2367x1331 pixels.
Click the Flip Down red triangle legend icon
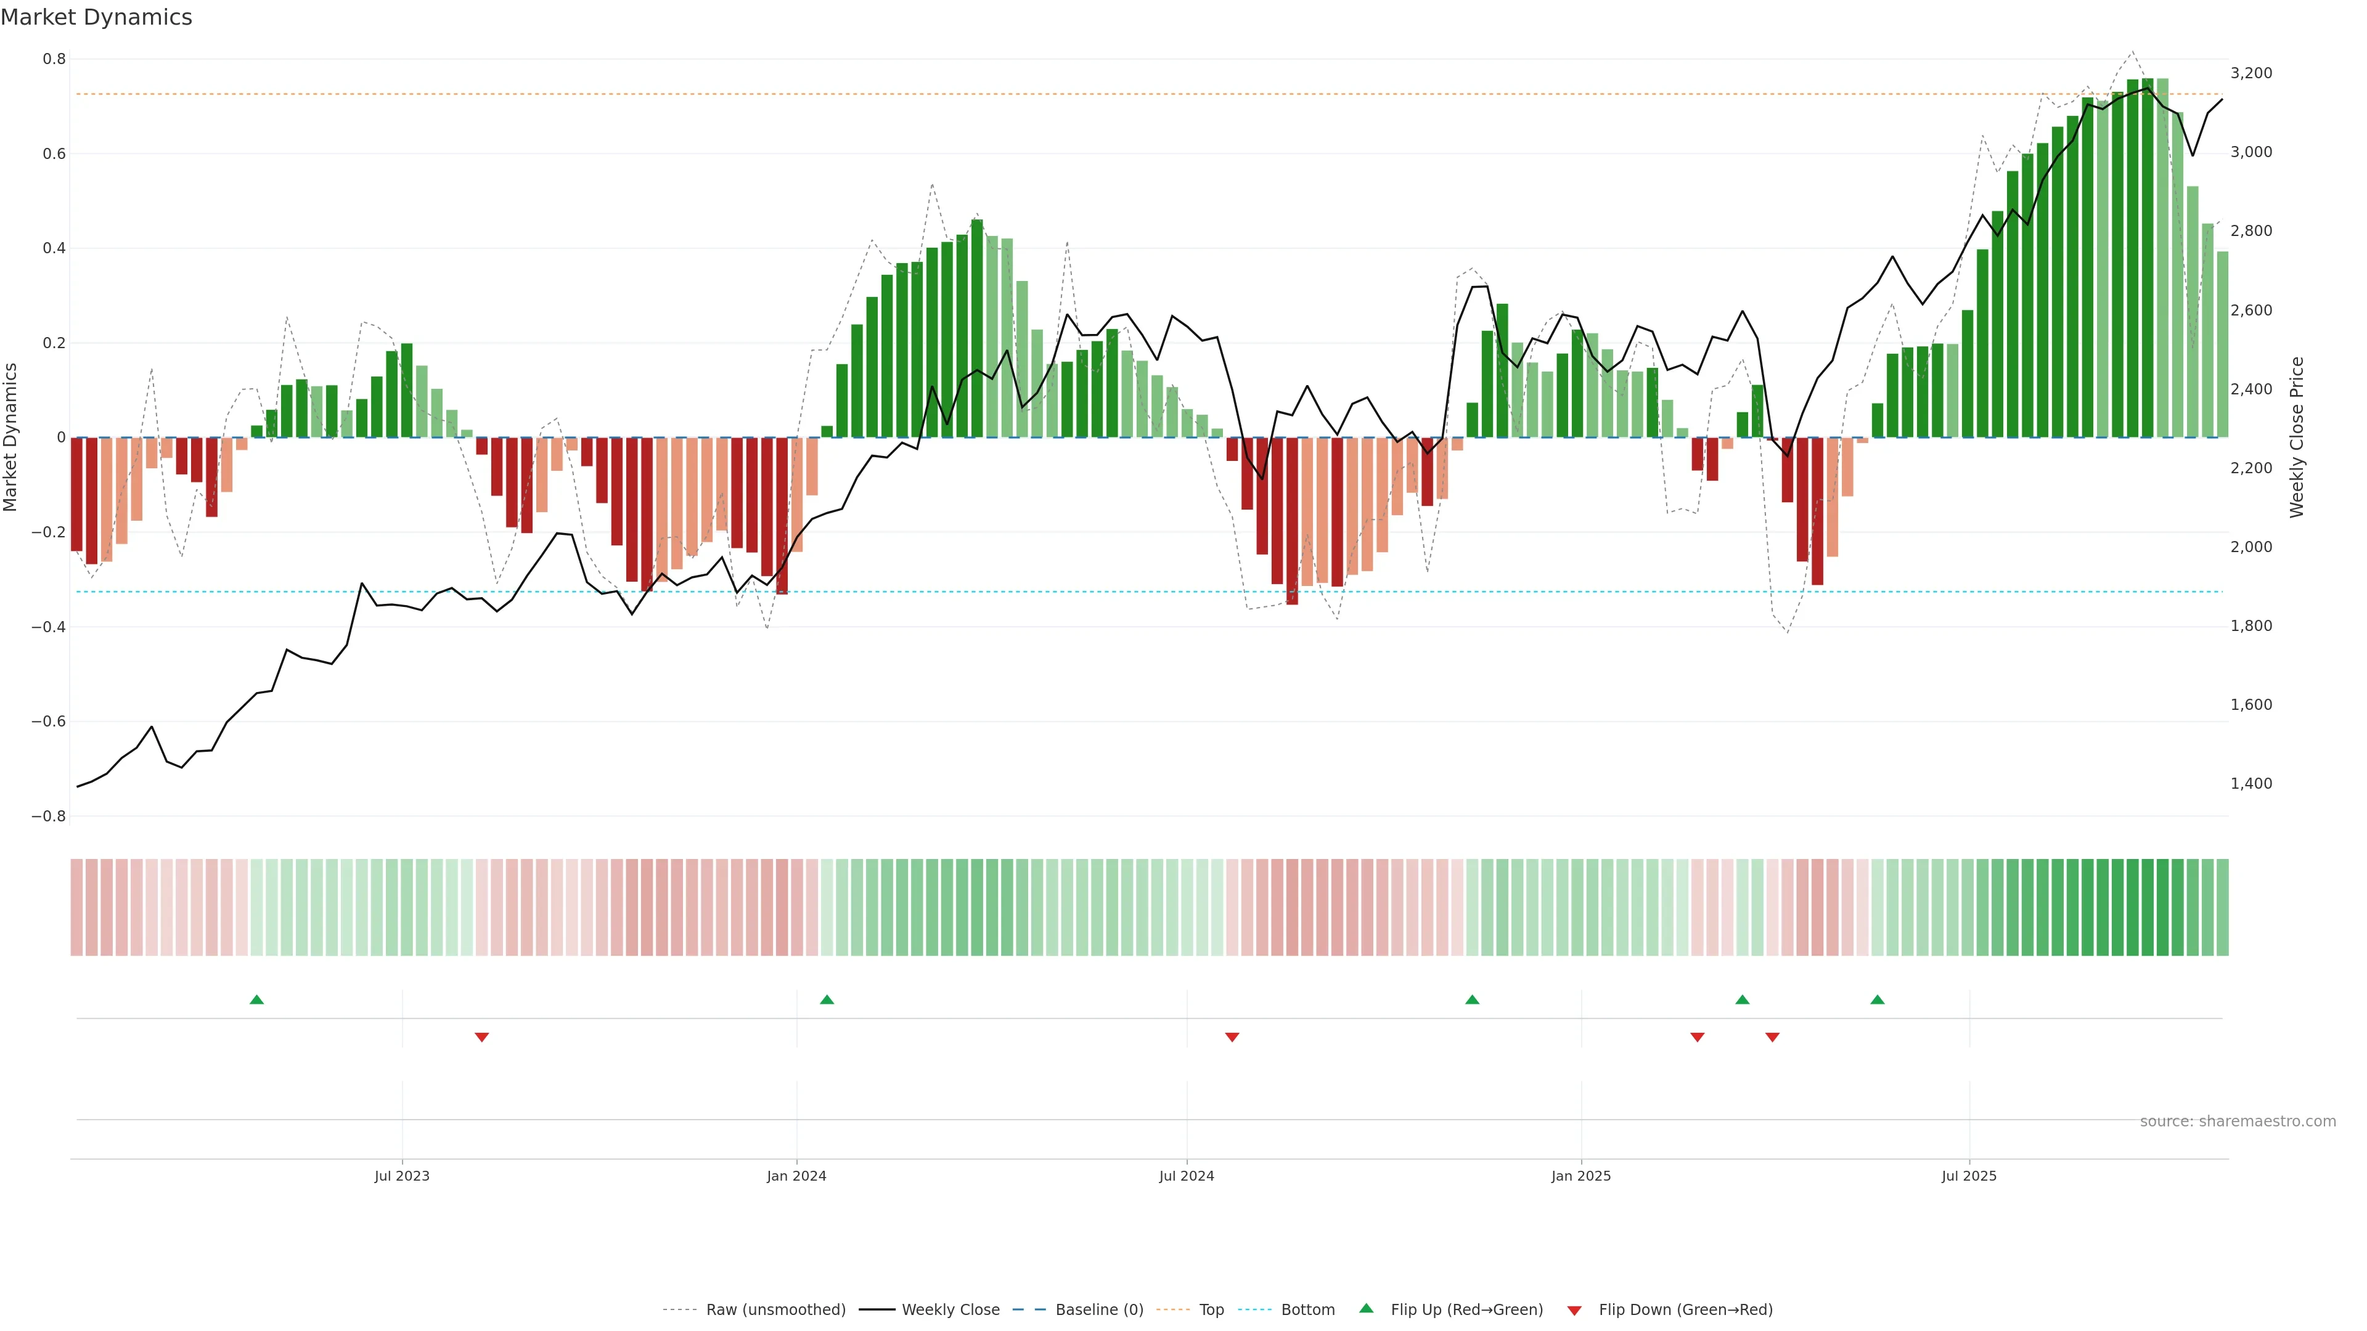[x=1574, y=1310]
